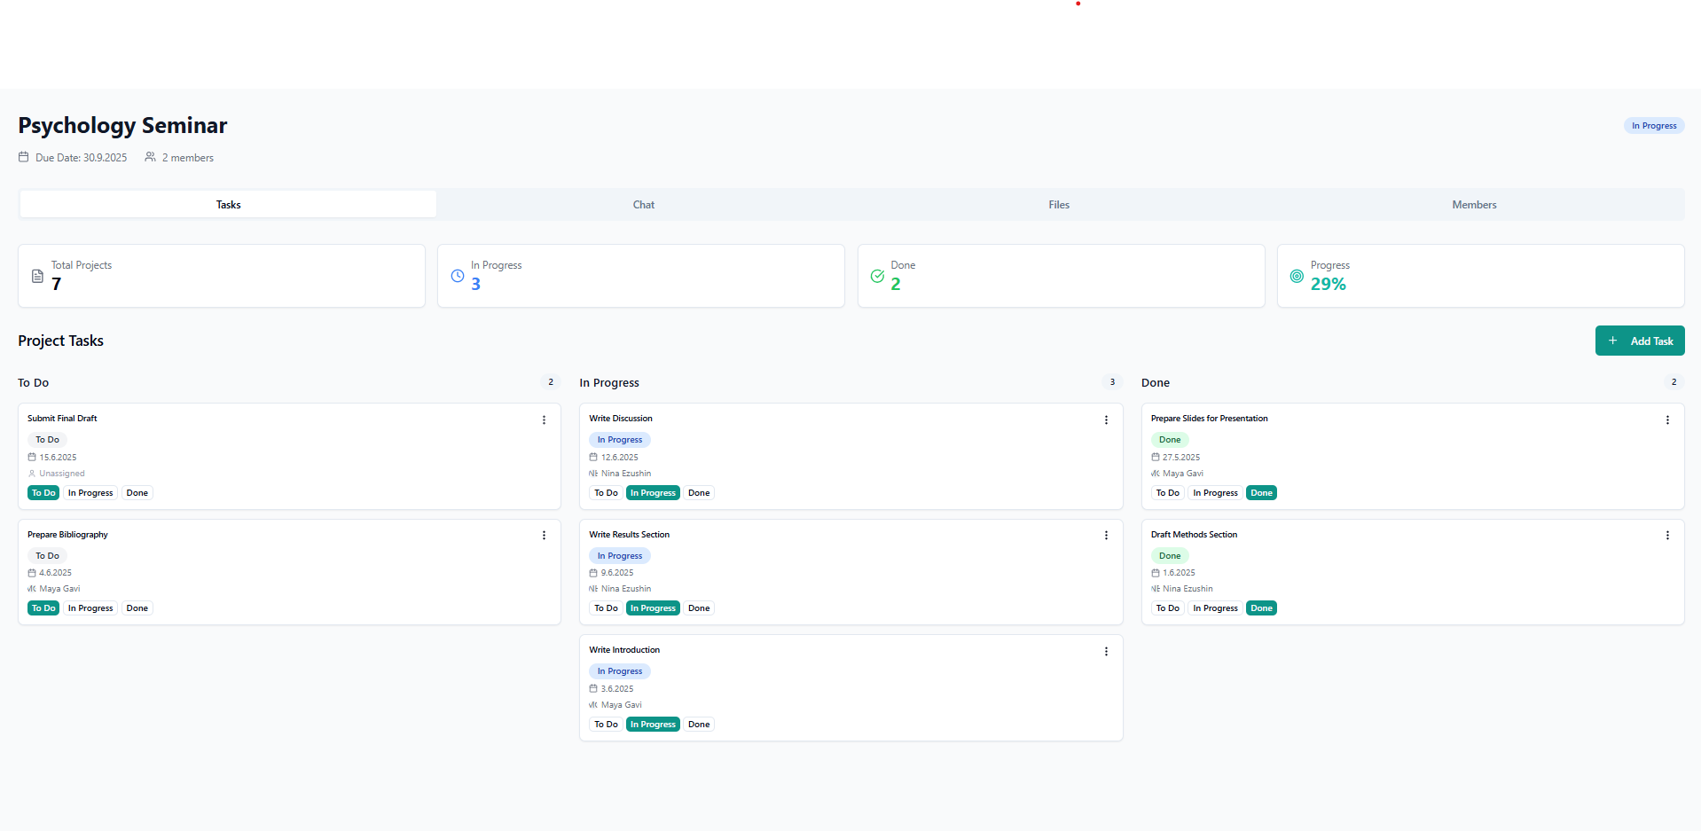
Task: Click due date 15.6.2025 on Submit Final Draft
Action: point(58,458)
